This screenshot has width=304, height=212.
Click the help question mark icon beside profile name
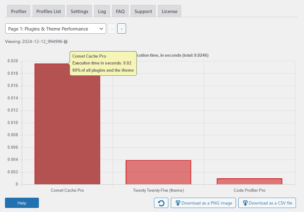pos(66,42)
